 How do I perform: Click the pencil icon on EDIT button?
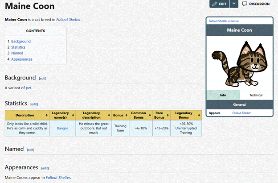[215, 4]
